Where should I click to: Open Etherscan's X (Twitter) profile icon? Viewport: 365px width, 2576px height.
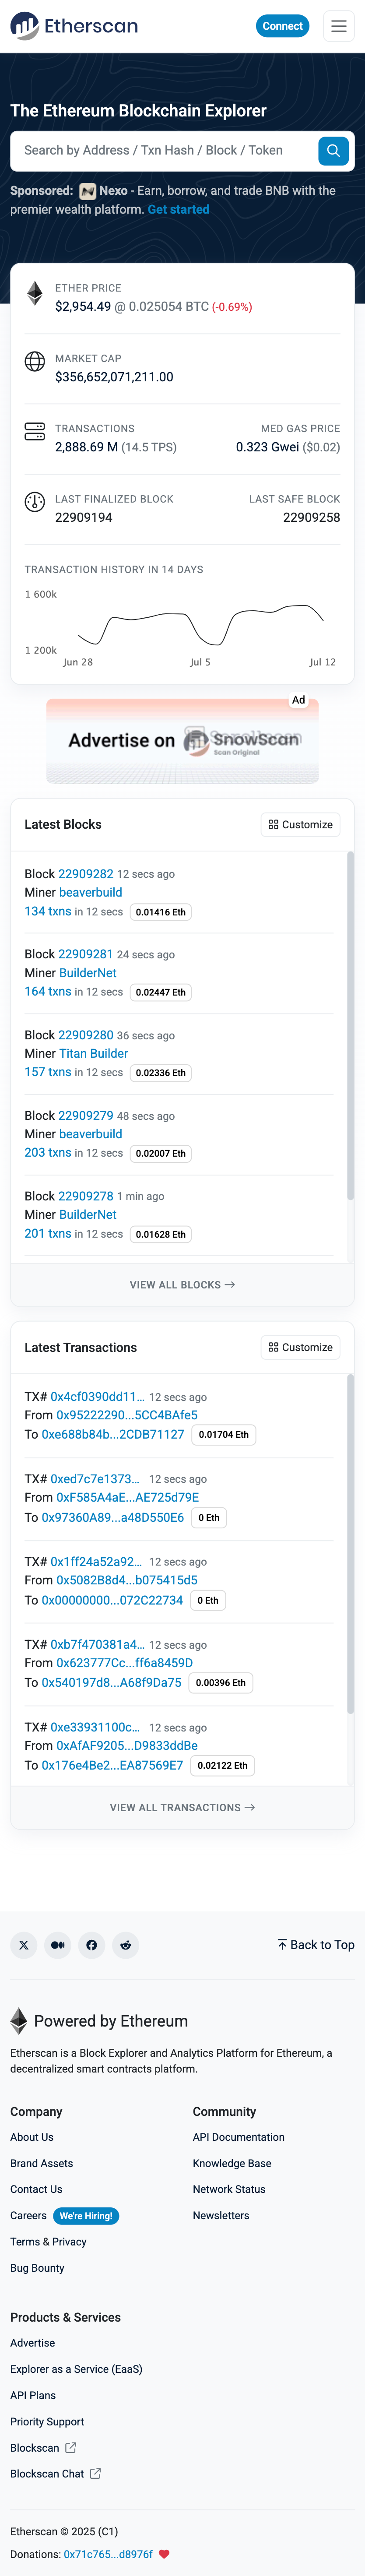[24, 1945]
